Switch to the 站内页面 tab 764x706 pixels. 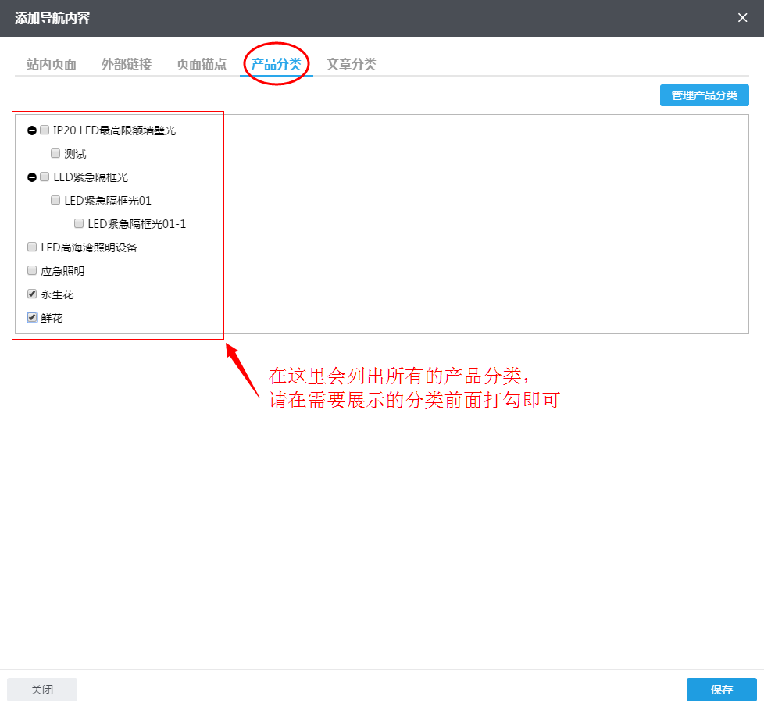coord(50,65)
